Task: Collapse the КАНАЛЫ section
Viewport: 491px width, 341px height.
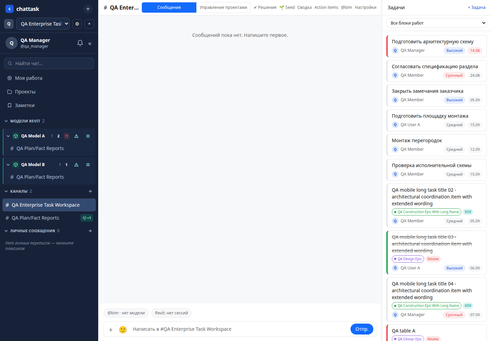Action: tap(6, 191)
